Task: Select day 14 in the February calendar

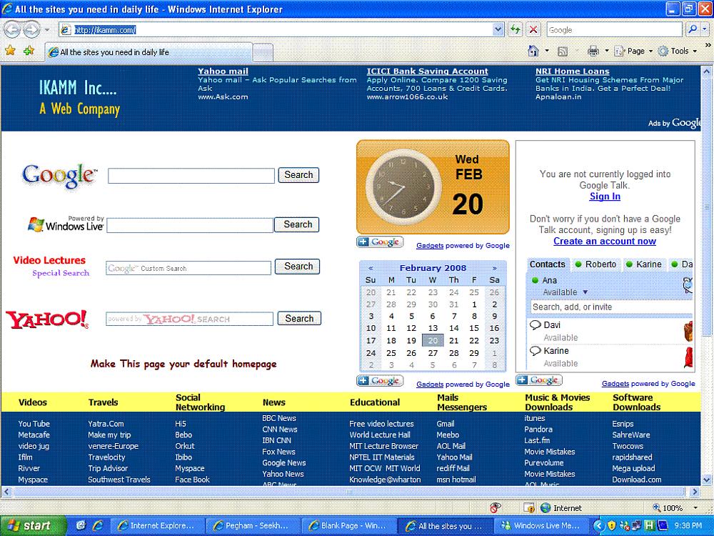Action: tap(453, 328)
